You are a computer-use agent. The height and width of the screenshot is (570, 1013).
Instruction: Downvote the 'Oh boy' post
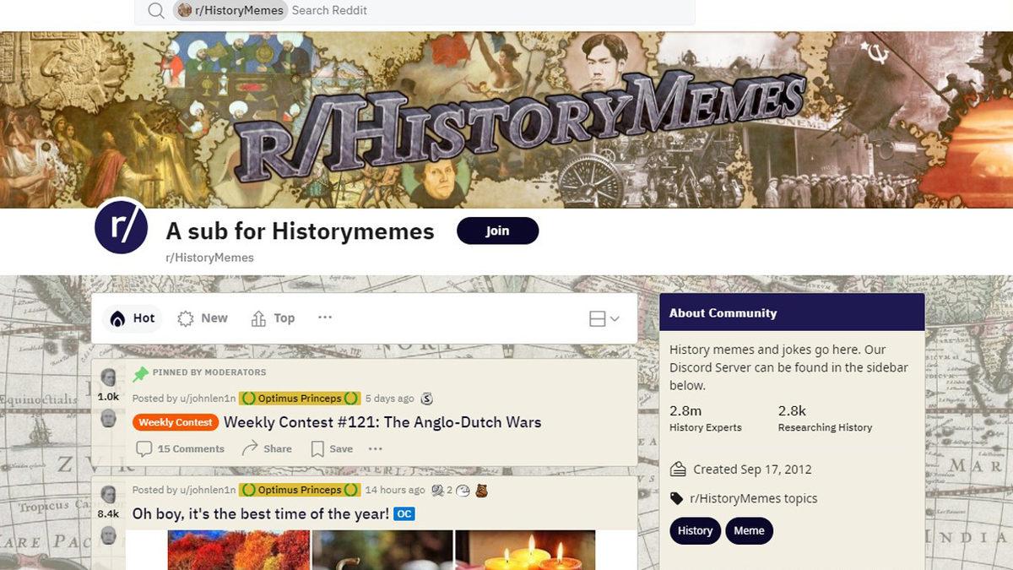pos(108,535)
